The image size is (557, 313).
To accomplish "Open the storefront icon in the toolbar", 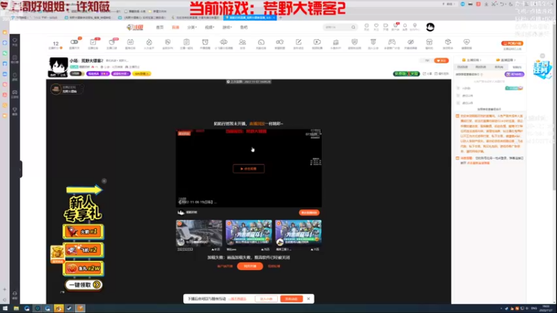I will pos(429,42).
